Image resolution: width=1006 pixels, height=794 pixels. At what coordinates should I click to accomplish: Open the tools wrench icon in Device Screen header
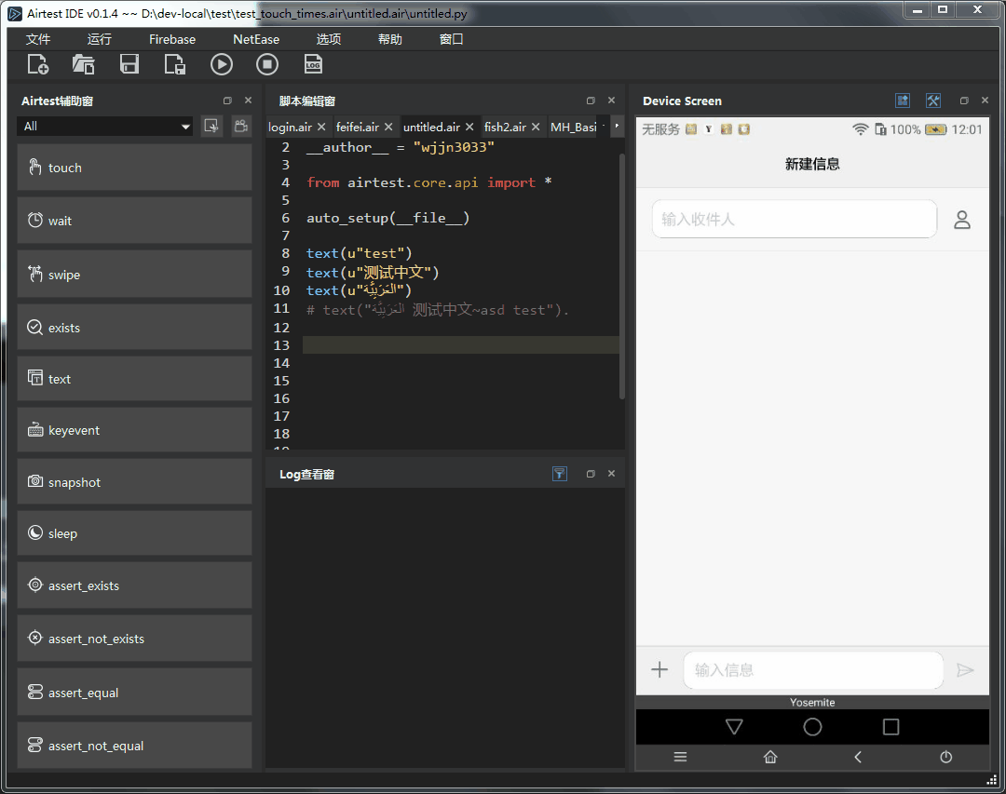pyautogui.click(x=933, y=101)
